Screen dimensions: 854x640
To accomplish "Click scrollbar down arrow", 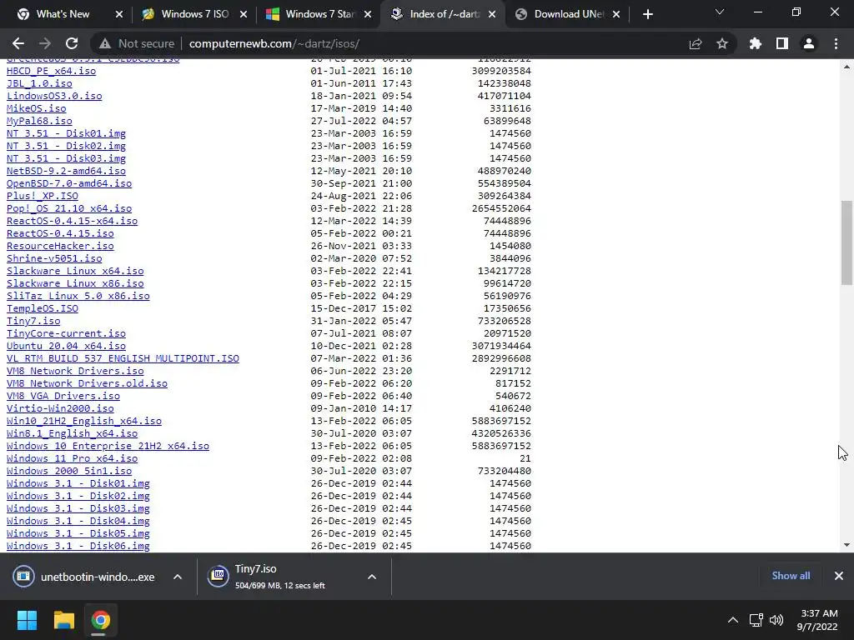I will [x=846, y=545].
